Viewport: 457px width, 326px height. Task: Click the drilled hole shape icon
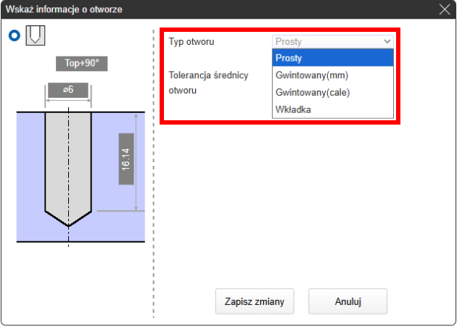point(36,35)
